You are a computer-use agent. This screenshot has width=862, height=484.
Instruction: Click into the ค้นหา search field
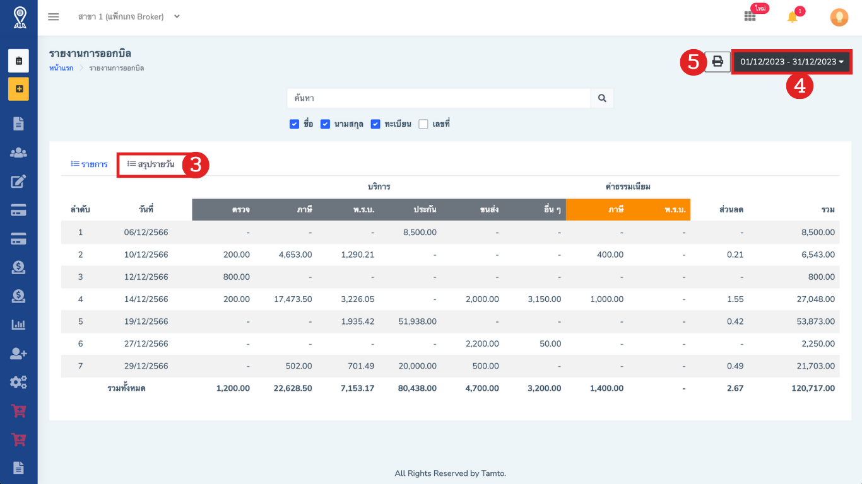439,98
